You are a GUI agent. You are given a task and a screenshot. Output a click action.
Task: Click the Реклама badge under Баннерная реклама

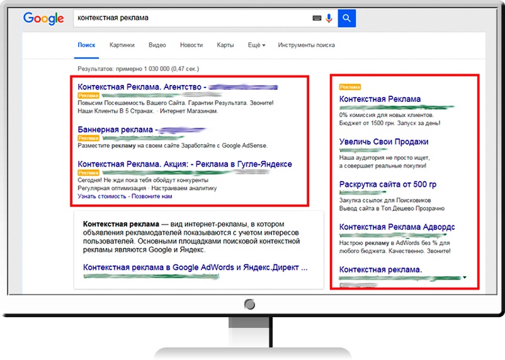point(88,138)
